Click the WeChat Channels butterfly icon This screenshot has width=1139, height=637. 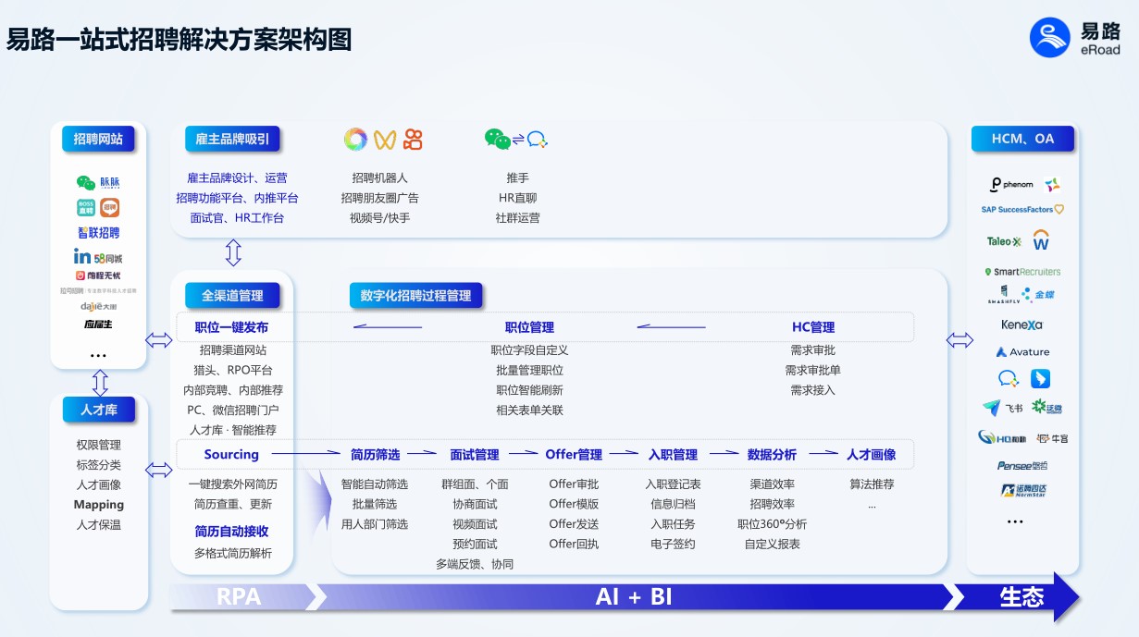(x=385, y=139)
